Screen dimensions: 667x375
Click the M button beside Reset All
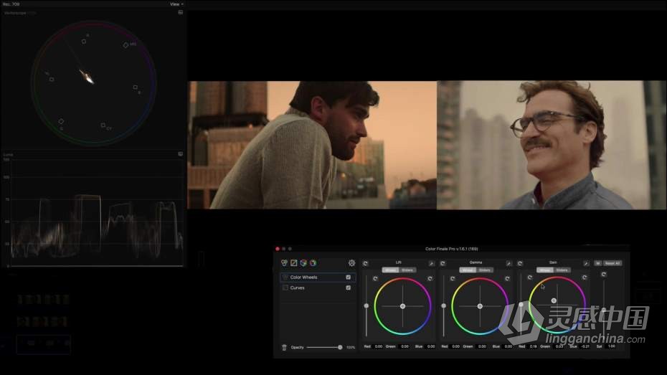pos(597,263)
